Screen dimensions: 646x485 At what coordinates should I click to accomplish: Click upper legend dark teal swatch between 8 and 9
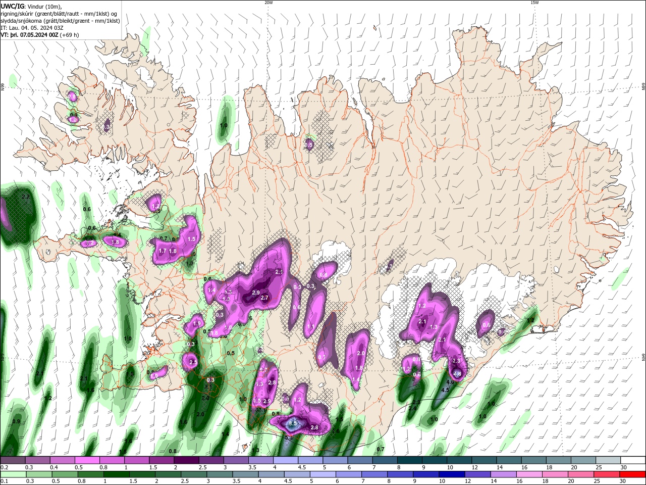[410, 460]
